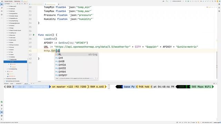
Task: Click the user account icon in toolbar
Action: (163, 1)
